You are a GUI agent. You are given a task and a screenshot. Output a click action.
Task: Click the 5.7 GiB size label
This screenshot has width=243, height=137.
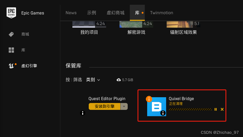(127, 80)
